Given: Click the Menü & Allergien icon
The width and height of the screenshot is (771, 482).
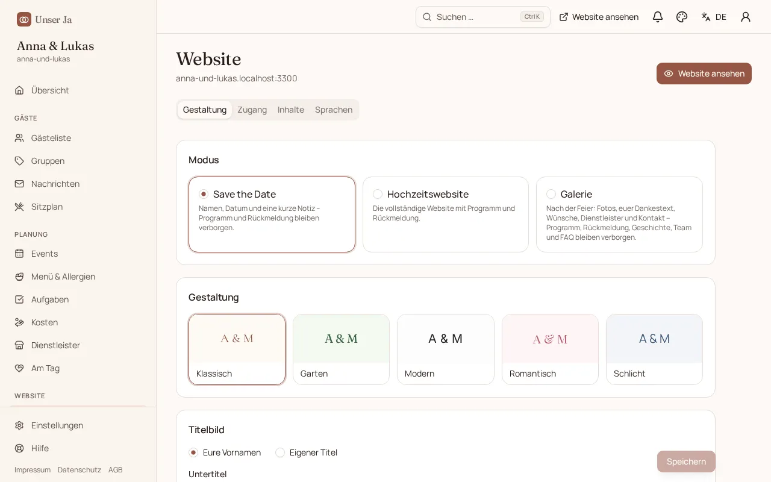Looking at the screenshot, I should point(19,277).
